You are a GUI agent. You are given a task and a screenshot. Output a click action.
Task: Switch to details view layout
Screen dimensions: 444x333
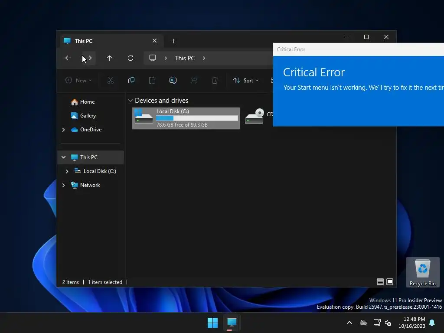(380, 282)
